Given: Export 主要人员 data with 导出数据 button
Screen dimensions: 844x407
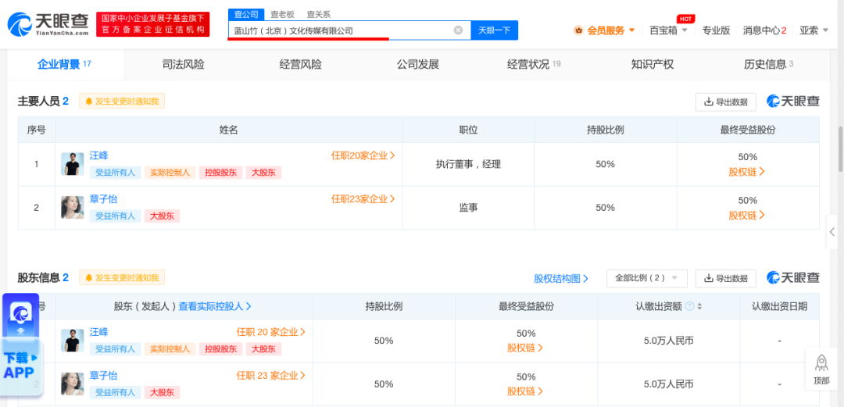Looking at the screenshot, I should pyautogui.click(x=725, y=102).
